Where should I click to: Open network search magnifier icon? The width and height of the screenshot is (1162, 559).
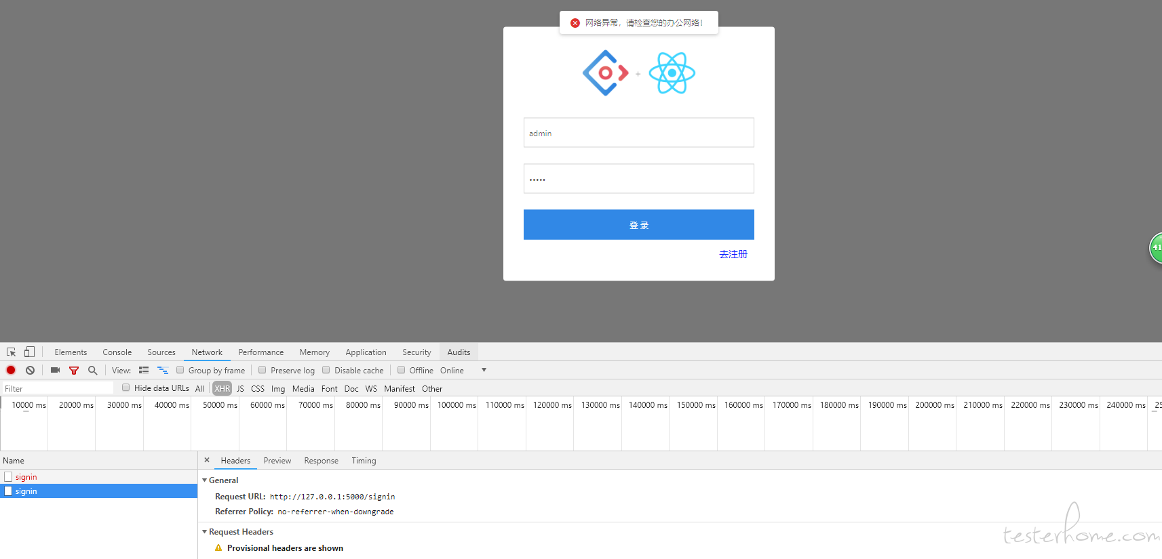(x=93, y=370)
